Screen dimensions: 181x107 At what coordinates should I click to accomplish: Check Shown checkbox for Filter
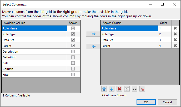(73, 74)
